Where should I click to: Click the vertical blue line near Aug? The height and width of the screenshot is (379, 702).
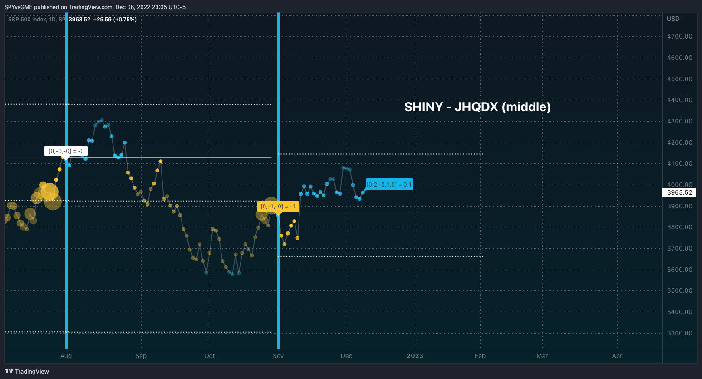(67, 181)
